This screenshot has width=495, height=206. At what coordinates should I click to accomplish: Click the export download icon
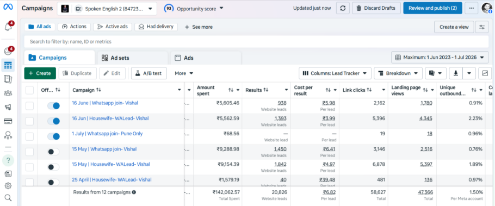click(x=455, y=73)
